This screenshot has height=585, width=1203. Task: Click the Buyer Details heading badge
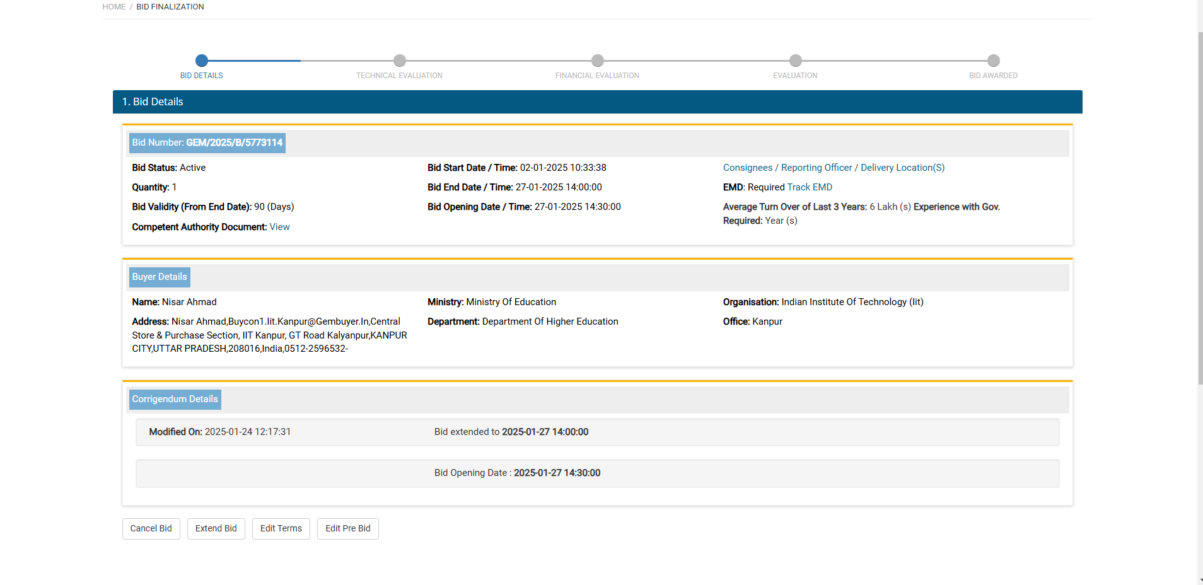(x=160, y=277)
